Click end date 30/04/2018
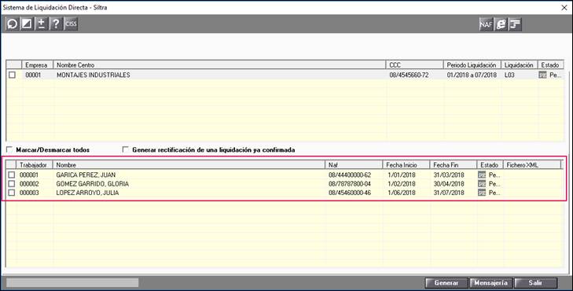This screenshot has height=291, width=573. 449,183
